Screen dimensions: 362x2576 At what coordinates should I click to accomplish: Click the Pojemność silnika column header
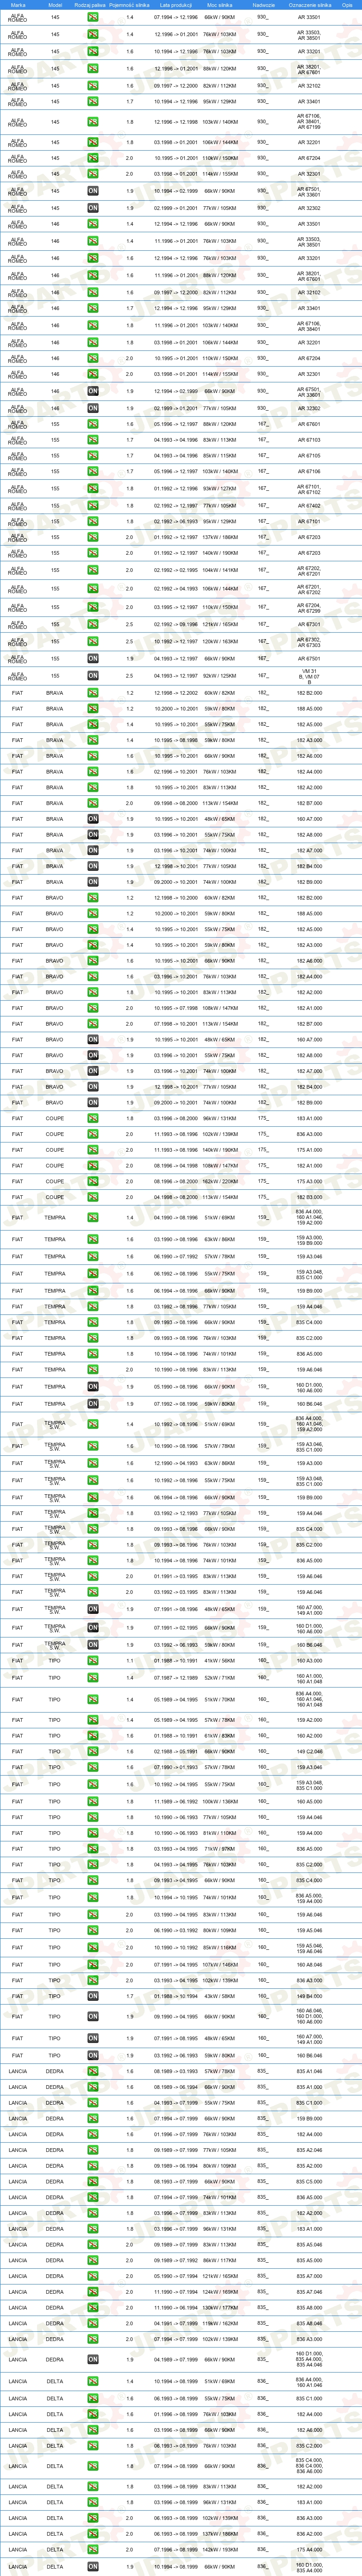coord(130,5)
